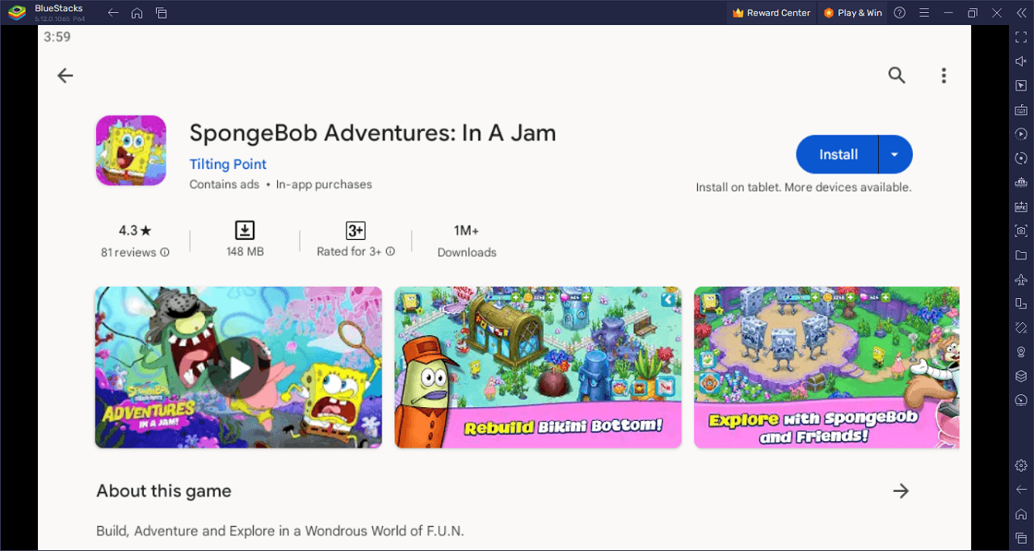The image size is (1034, 551).
Task: Expand the Install devices dropdown arrow
Action: (895, 154)
